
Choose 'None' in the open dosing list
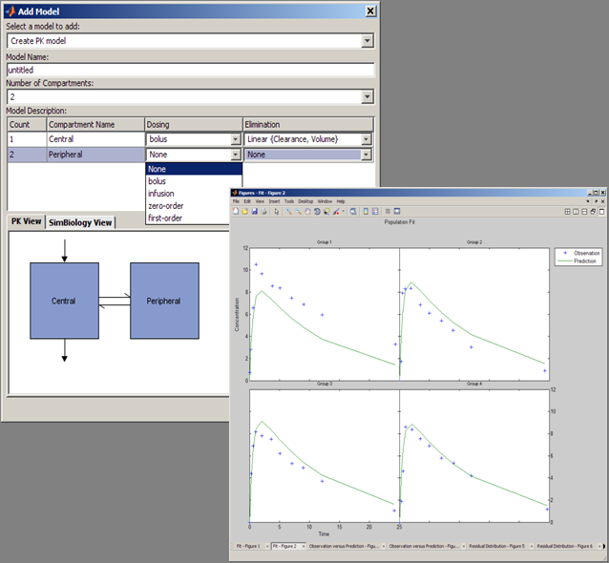pyautogui.click(x=194, y=169)
